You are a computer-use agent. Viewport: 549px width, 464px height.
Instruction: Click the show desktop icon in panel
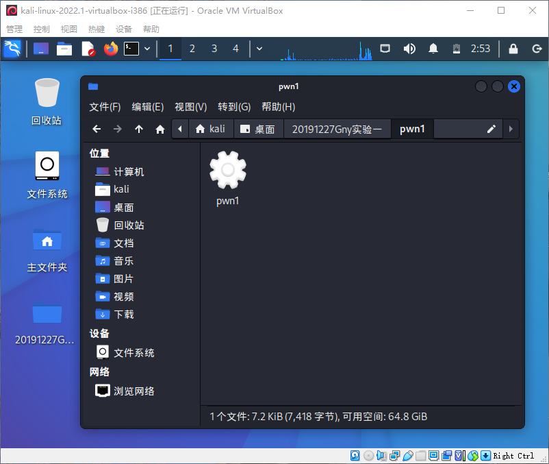[x=41, y=49]
